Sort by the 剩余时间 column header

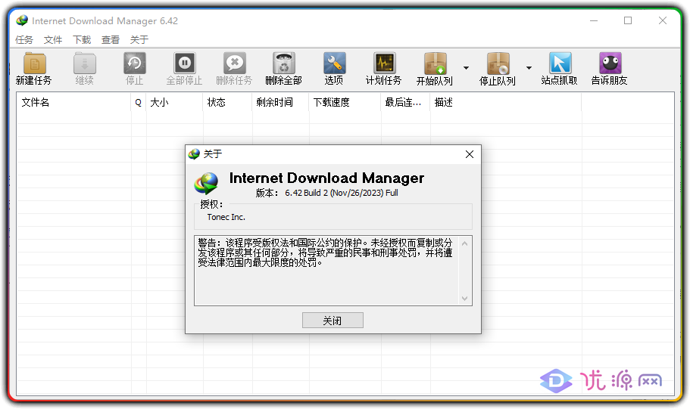tap(281, 102)
